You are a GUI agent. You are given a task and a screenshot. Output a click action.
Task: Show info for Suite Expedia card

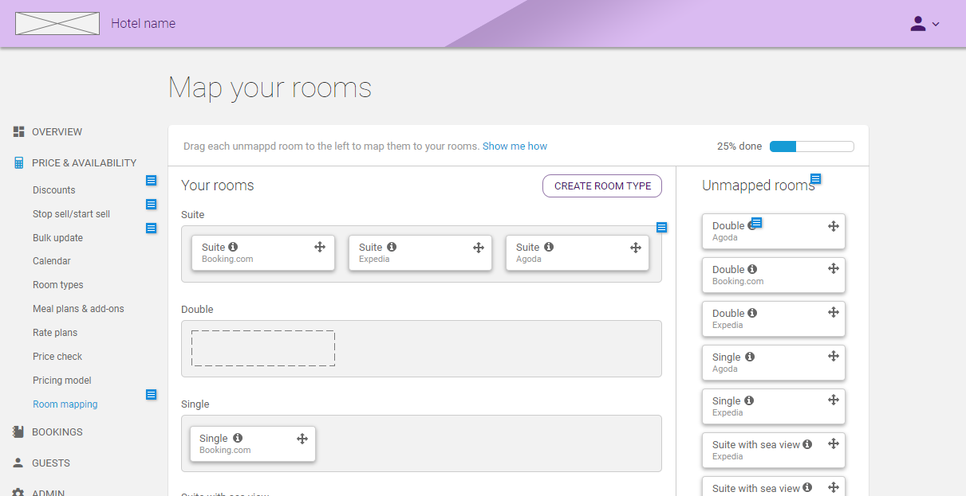click(392, 247)
